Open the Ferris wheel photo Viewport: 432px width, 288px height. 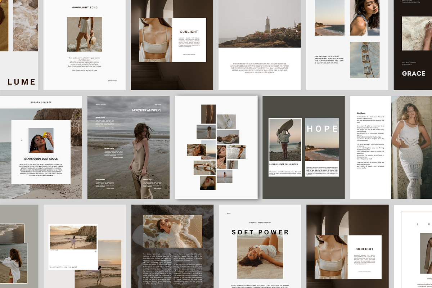pos(365,60)
